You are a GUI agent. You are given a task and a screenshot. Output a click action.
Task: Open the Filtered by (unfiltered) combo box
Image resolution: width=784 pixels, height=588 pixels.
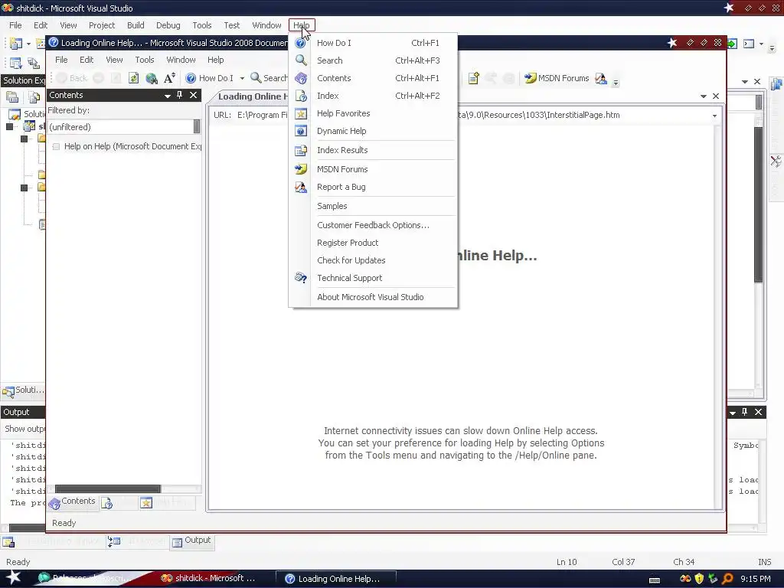point(124,127)
